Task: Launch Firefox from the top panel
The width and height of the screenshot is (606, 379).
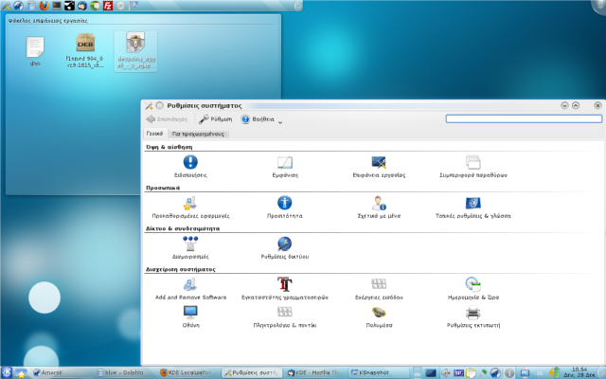Action: click(x=45, y=6)
